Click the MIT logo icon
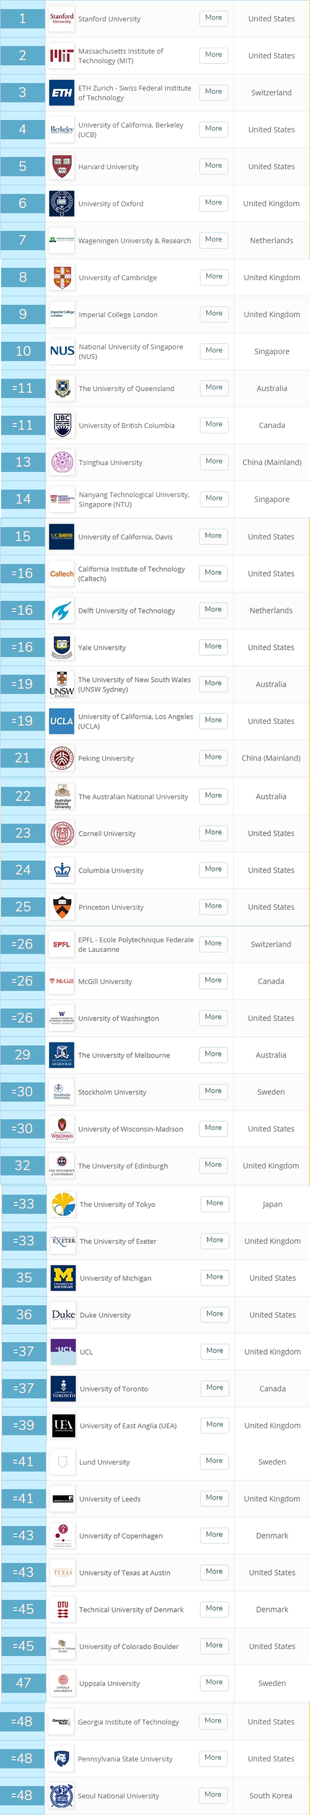Screen dimensions: 310x1815 (x=62, y=56)
